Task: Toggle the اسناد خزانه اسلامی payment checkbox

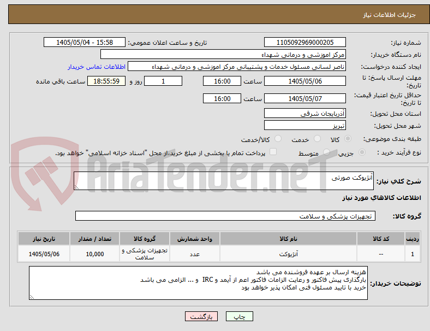Action: 273,152
